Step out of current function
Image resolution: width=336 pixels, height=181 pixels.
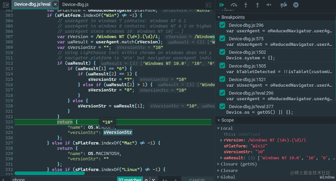pos(257,5)
